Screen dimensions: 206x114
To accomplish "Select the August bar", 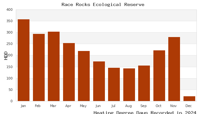I will [x=129, y=85].
